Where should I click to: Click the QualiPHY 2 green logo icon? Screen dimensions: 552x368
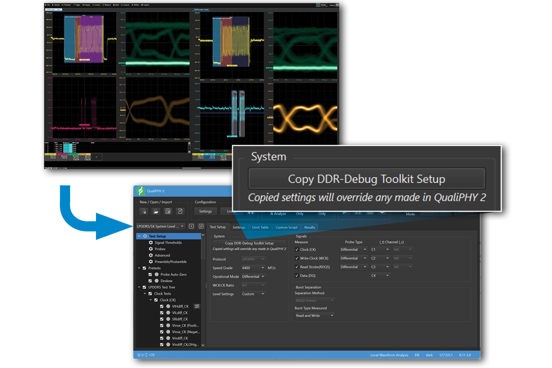pos(141,191)
